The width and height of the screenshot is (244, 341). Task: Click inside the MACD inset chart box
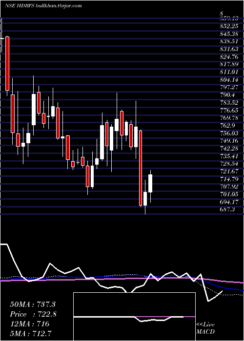point(134,317)
